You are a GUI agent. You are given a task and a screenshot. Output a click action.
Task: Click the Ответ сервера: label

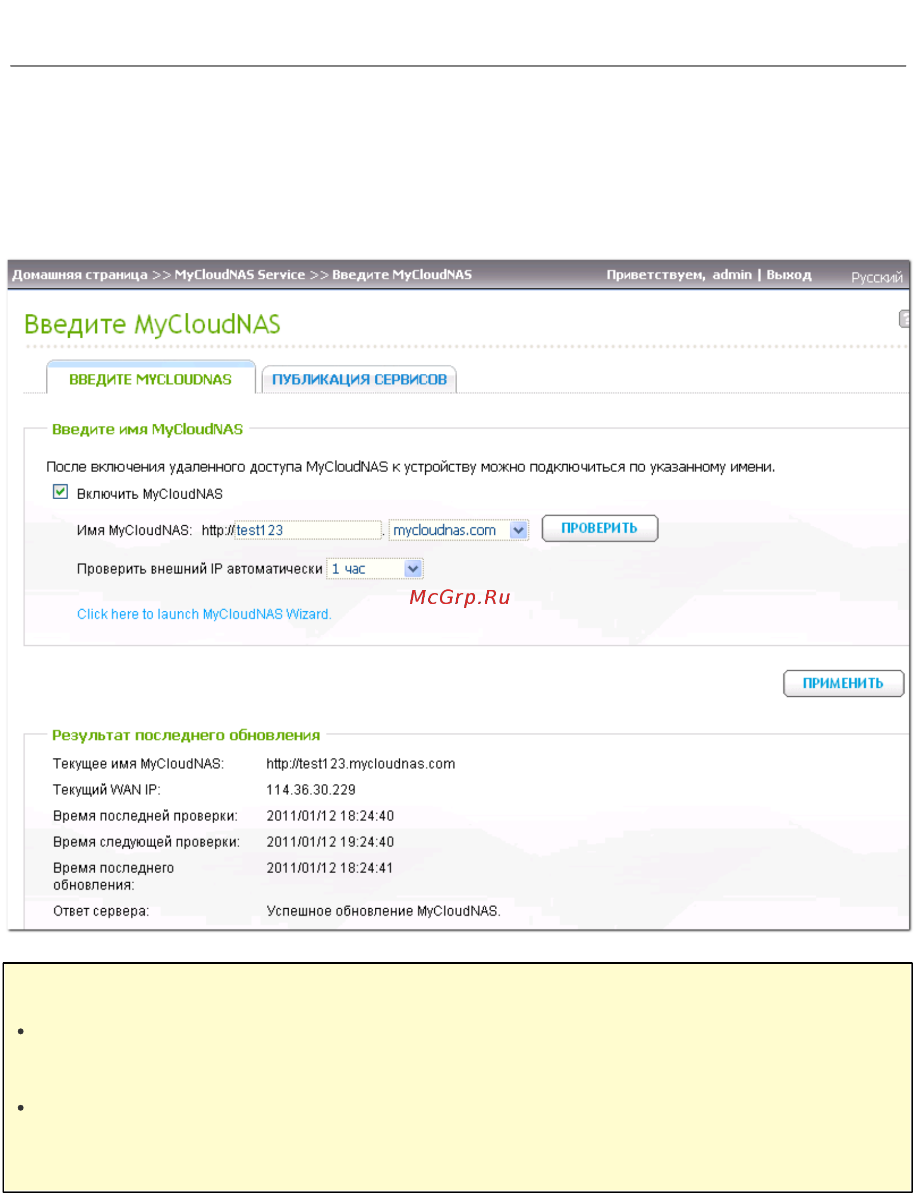[101, 912]
